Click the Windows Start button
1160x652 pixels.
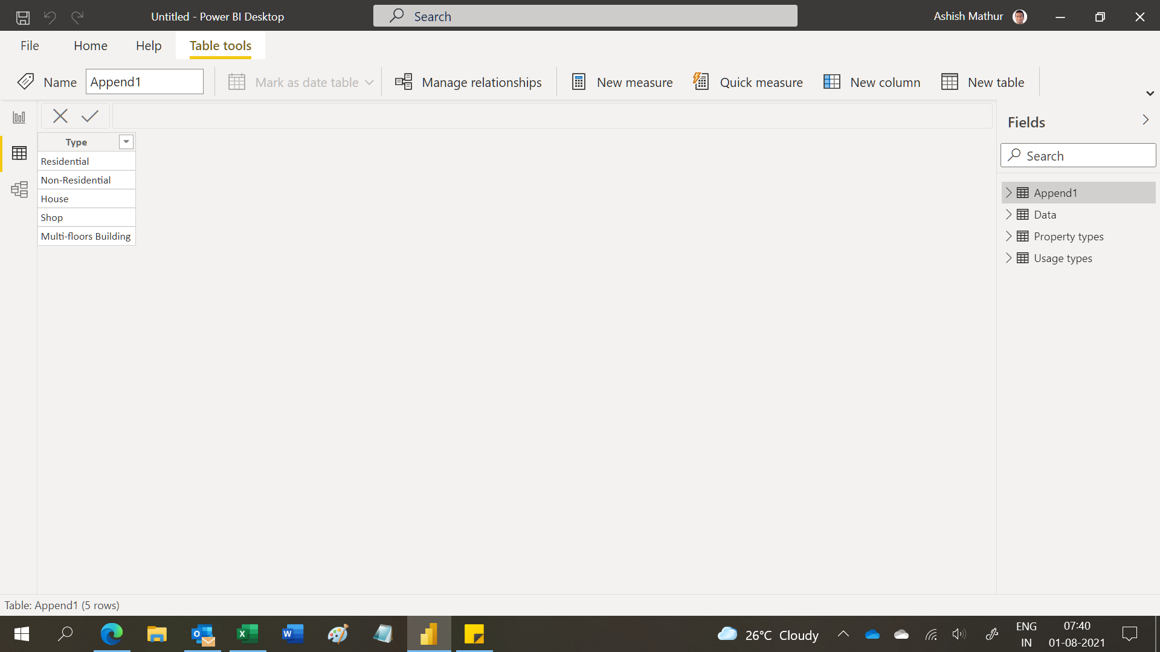[x=22, y=634]
